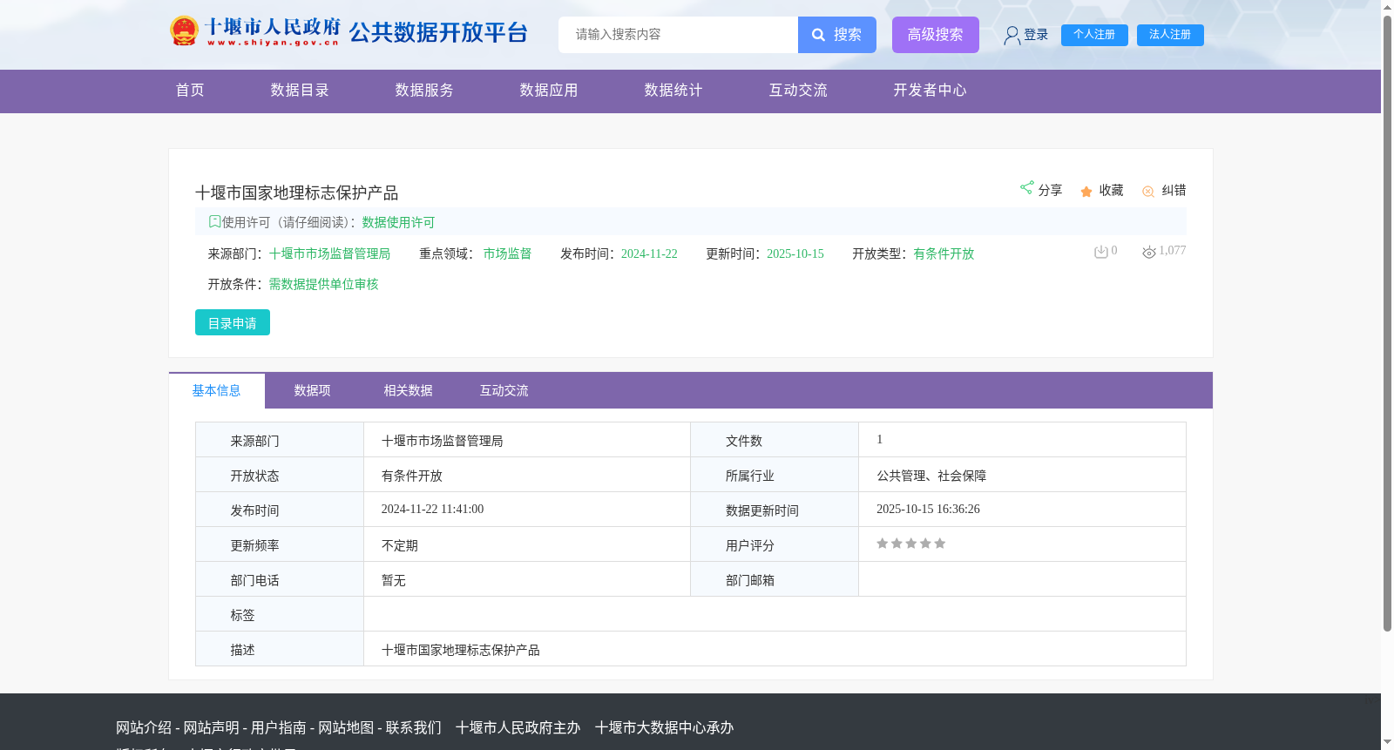Rate using the five-star user rating
The height and width of the screenshot is (750, 1394).
[x=910, y=544]
